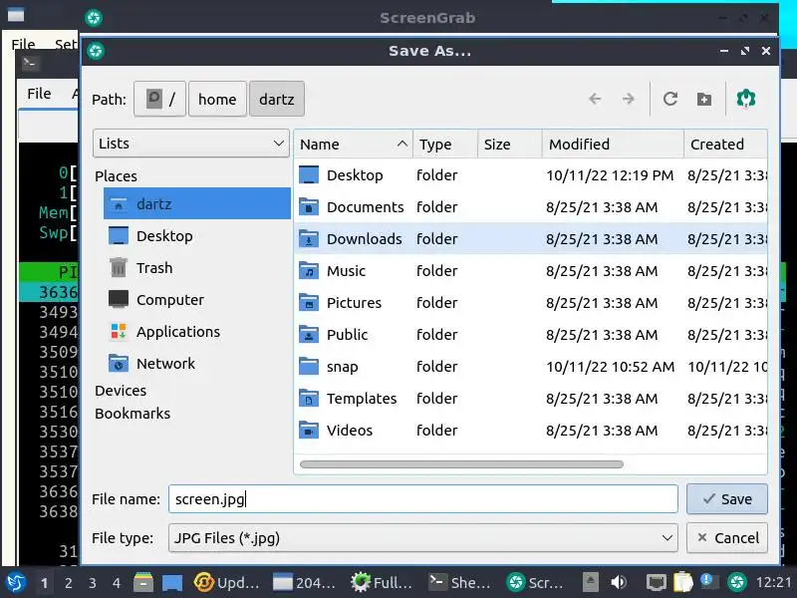Viewport: 797px width, 598px height.
Task: Select the Desktop folder icon in file list
Action: tap(309, 175)
